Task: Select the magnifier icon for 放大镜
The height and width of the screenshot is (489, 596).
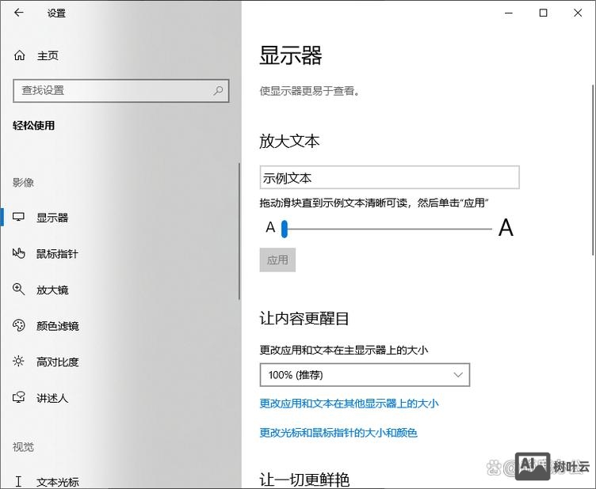Action: (x=19, y=290)
